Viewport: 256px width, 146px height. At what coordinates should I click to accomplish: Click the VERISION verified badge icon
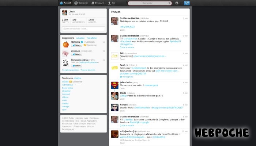click(x=82, y=42)
